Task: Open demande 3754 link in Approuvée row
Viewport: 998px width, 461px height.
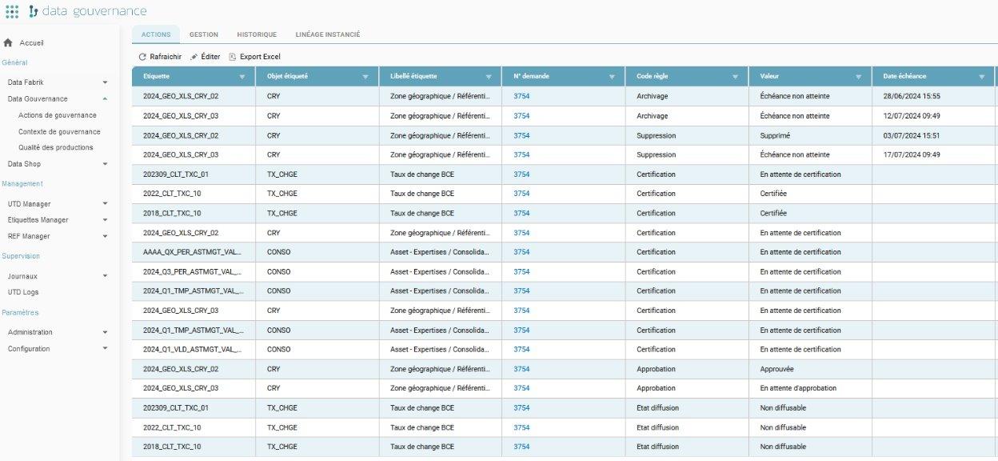Action: click(x=521, y=369)
